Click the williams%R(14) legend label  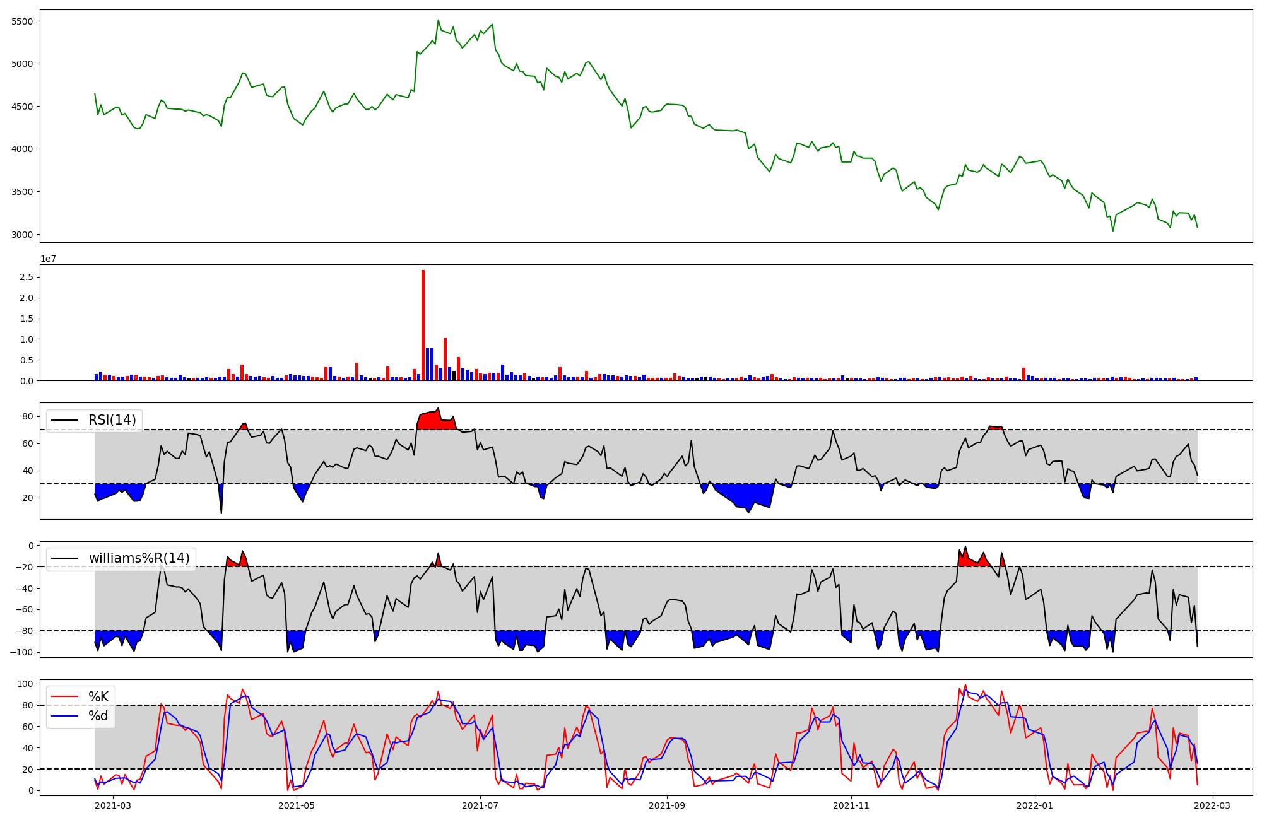[x=139, y=558]
